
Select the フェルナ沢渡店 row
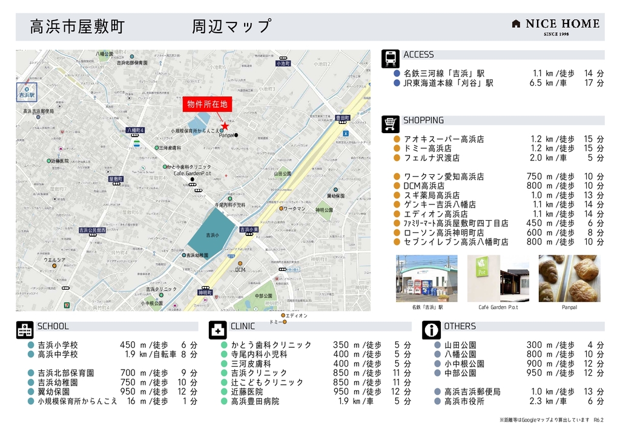[x=499, y=158]
